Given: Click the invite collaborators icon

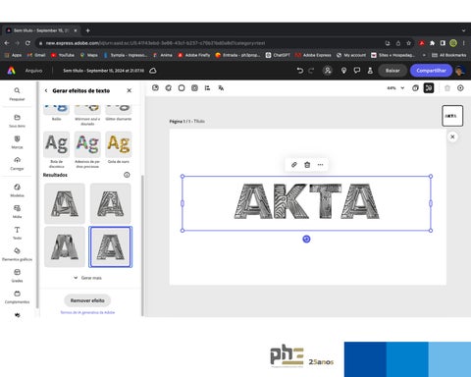Looking at the screenshot, I should point(328,71).
